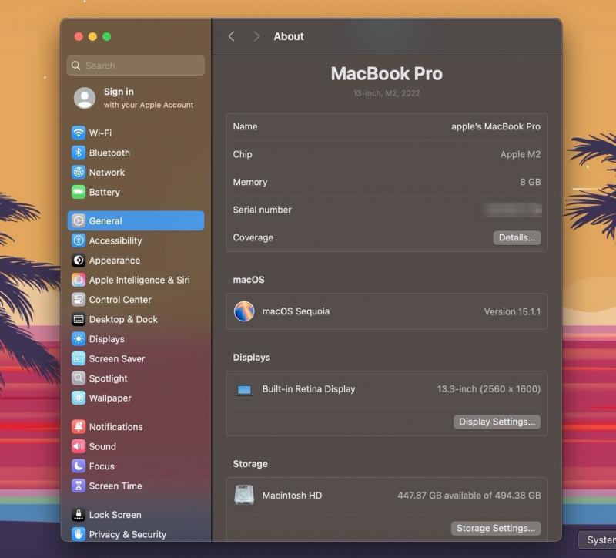Click the Spotlight magnifier icon
Image resolution: width=616 pixels, height=558 pixels.
[x=79, y=378]
